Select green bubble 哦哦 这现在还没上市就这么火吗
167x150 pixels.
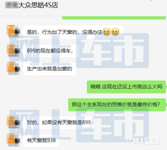point(126,87)
